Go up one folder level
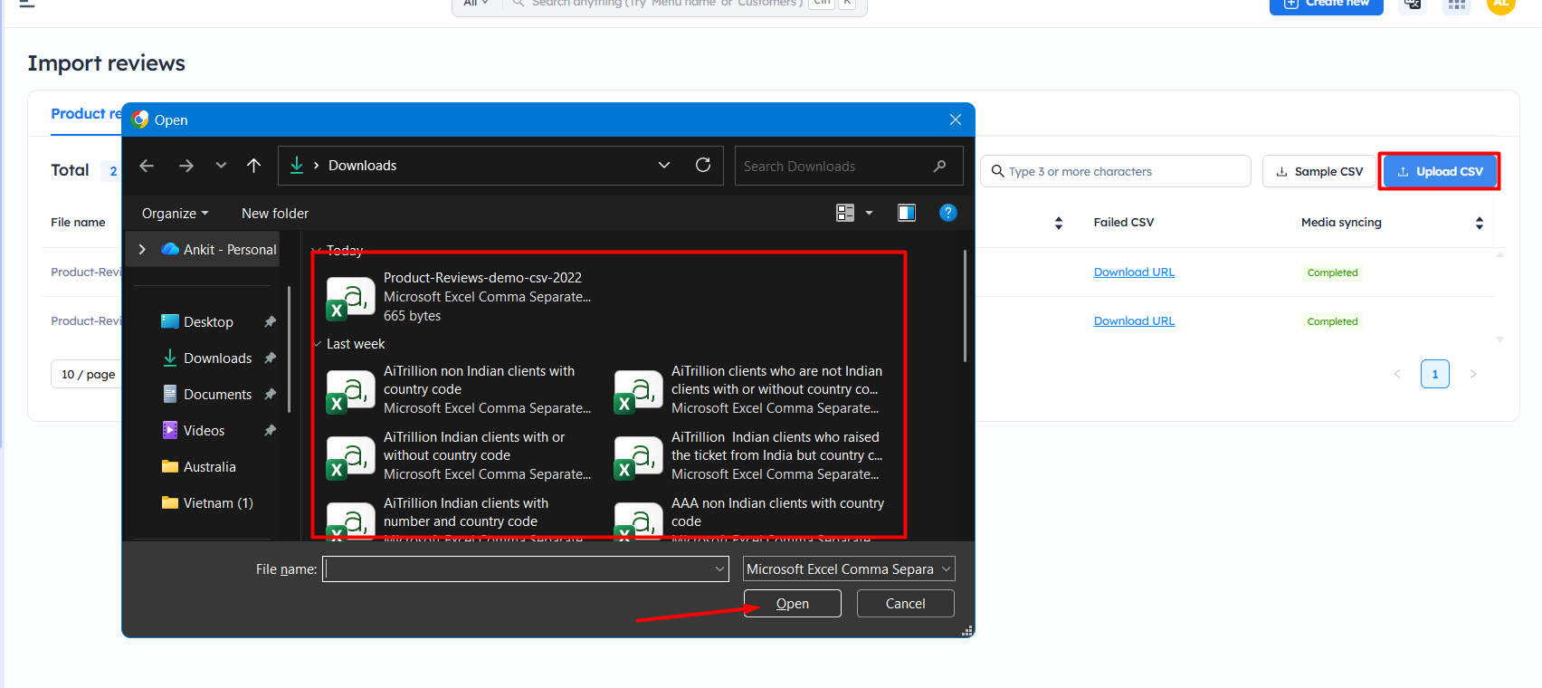The image size is (1542, 688). tap(253, 166)
